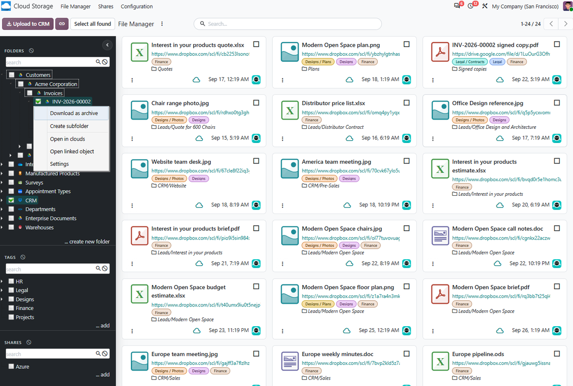The height and width of the screenshot is (386, 573).
Task: Open the activities clock icon
Action: pyautogui.click(x=471, y=6)
